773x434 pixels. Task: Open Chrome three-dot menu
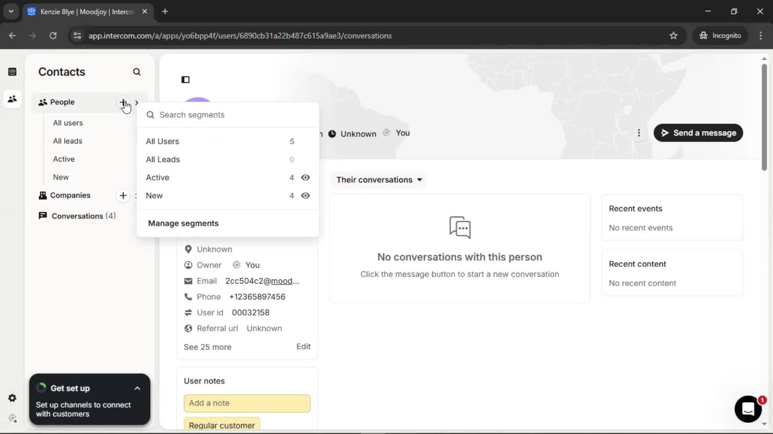pos(761,36)
